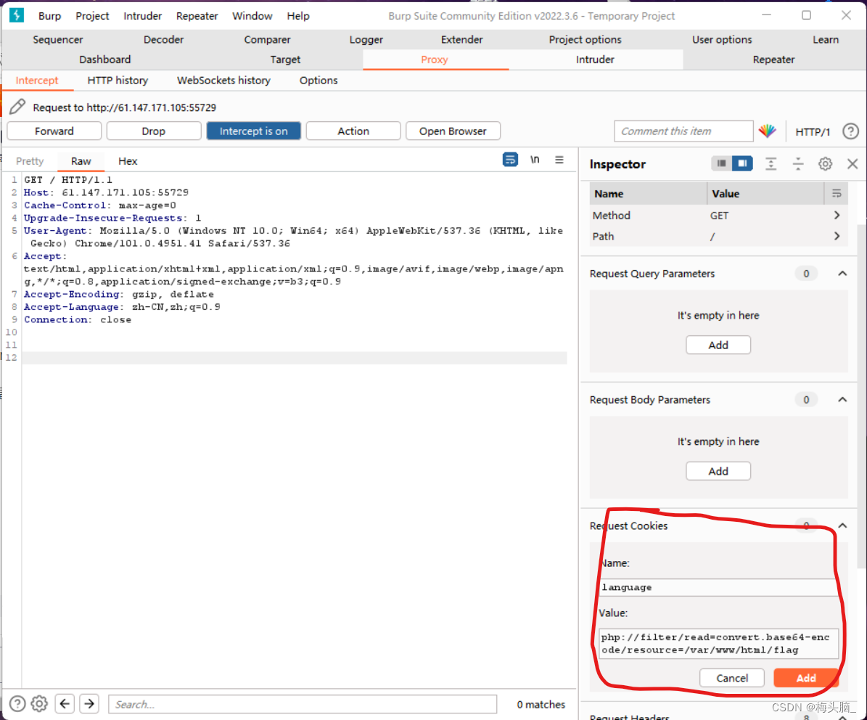The image size is (867, 720).
Task: Go to next search match arrow
Action: point(89,703)
